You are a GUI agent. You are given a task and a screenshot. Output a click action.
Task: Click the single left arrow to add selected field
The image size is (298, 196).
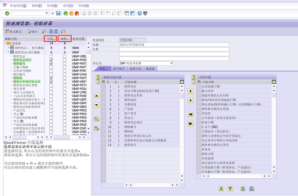190,91
